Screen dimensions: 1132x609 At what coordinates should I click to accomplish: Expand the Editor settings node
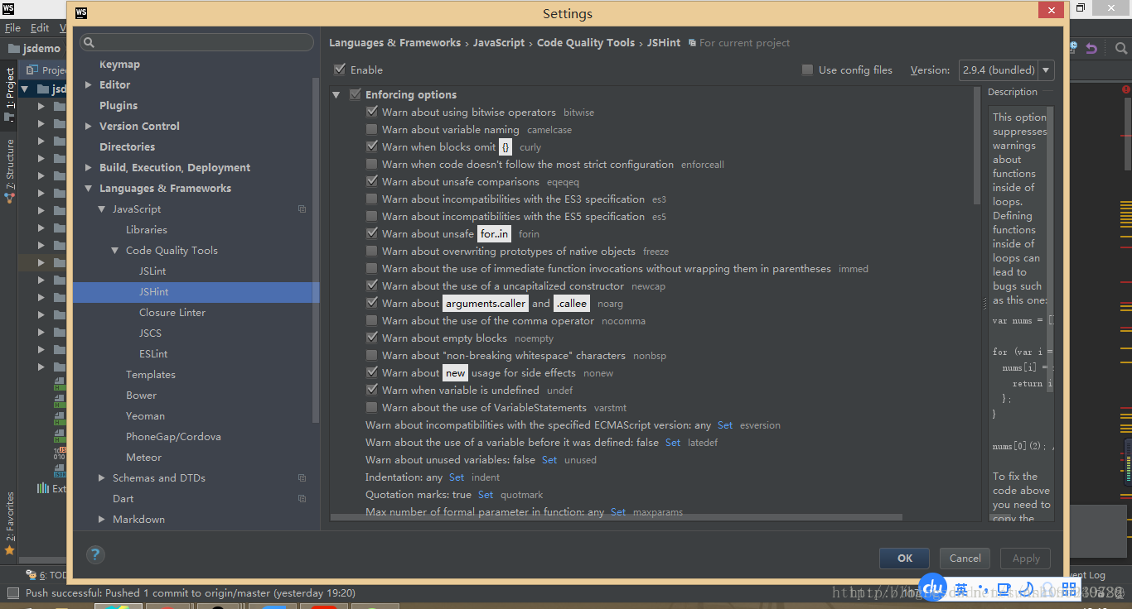pos(89,84)
